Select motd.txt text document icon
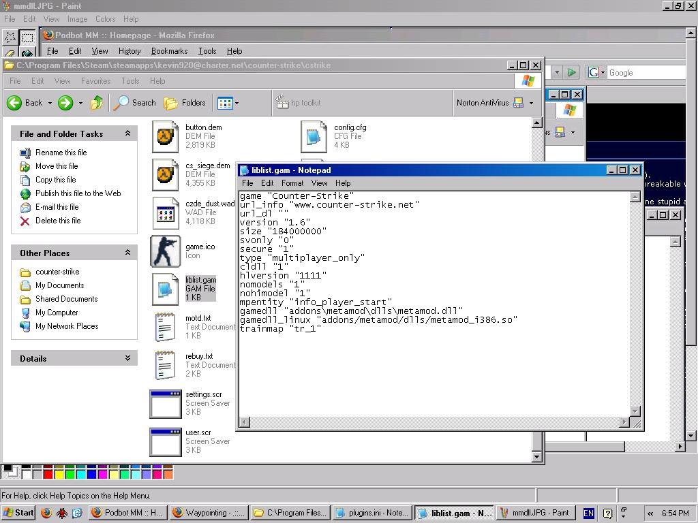Image resolution: width=698 pixels, height=523 pixels. pyautogui.click(x=165, y=327)
